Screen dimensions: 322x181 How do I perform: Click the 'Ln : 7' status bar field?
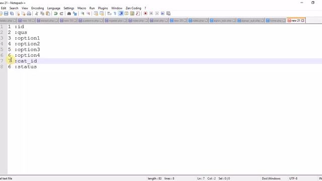coord(201,178)
